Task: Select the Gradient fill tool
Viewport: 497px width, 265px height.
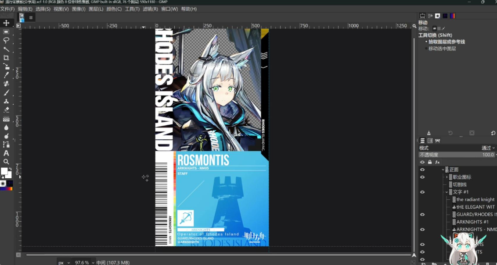Action: pos(6,119)
